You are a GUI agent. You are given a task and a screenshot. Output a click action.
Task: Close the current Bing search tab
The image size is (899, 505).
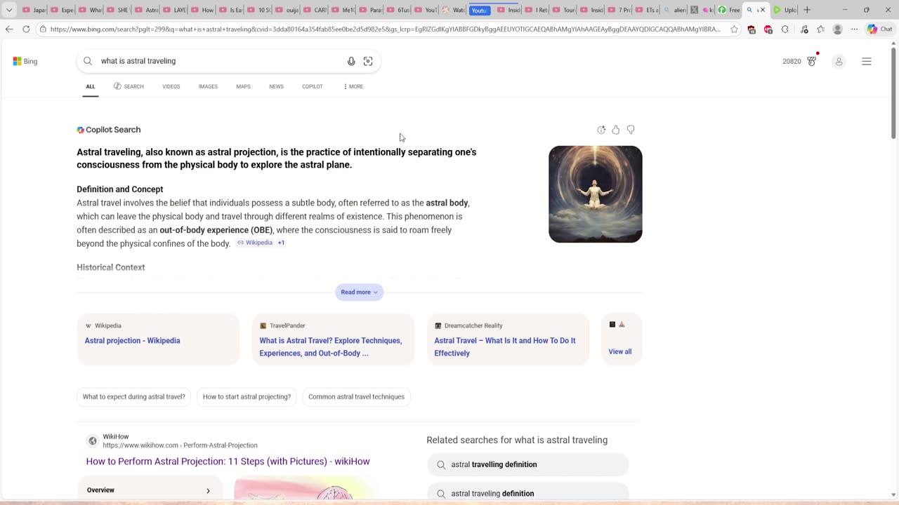(762, 10)
